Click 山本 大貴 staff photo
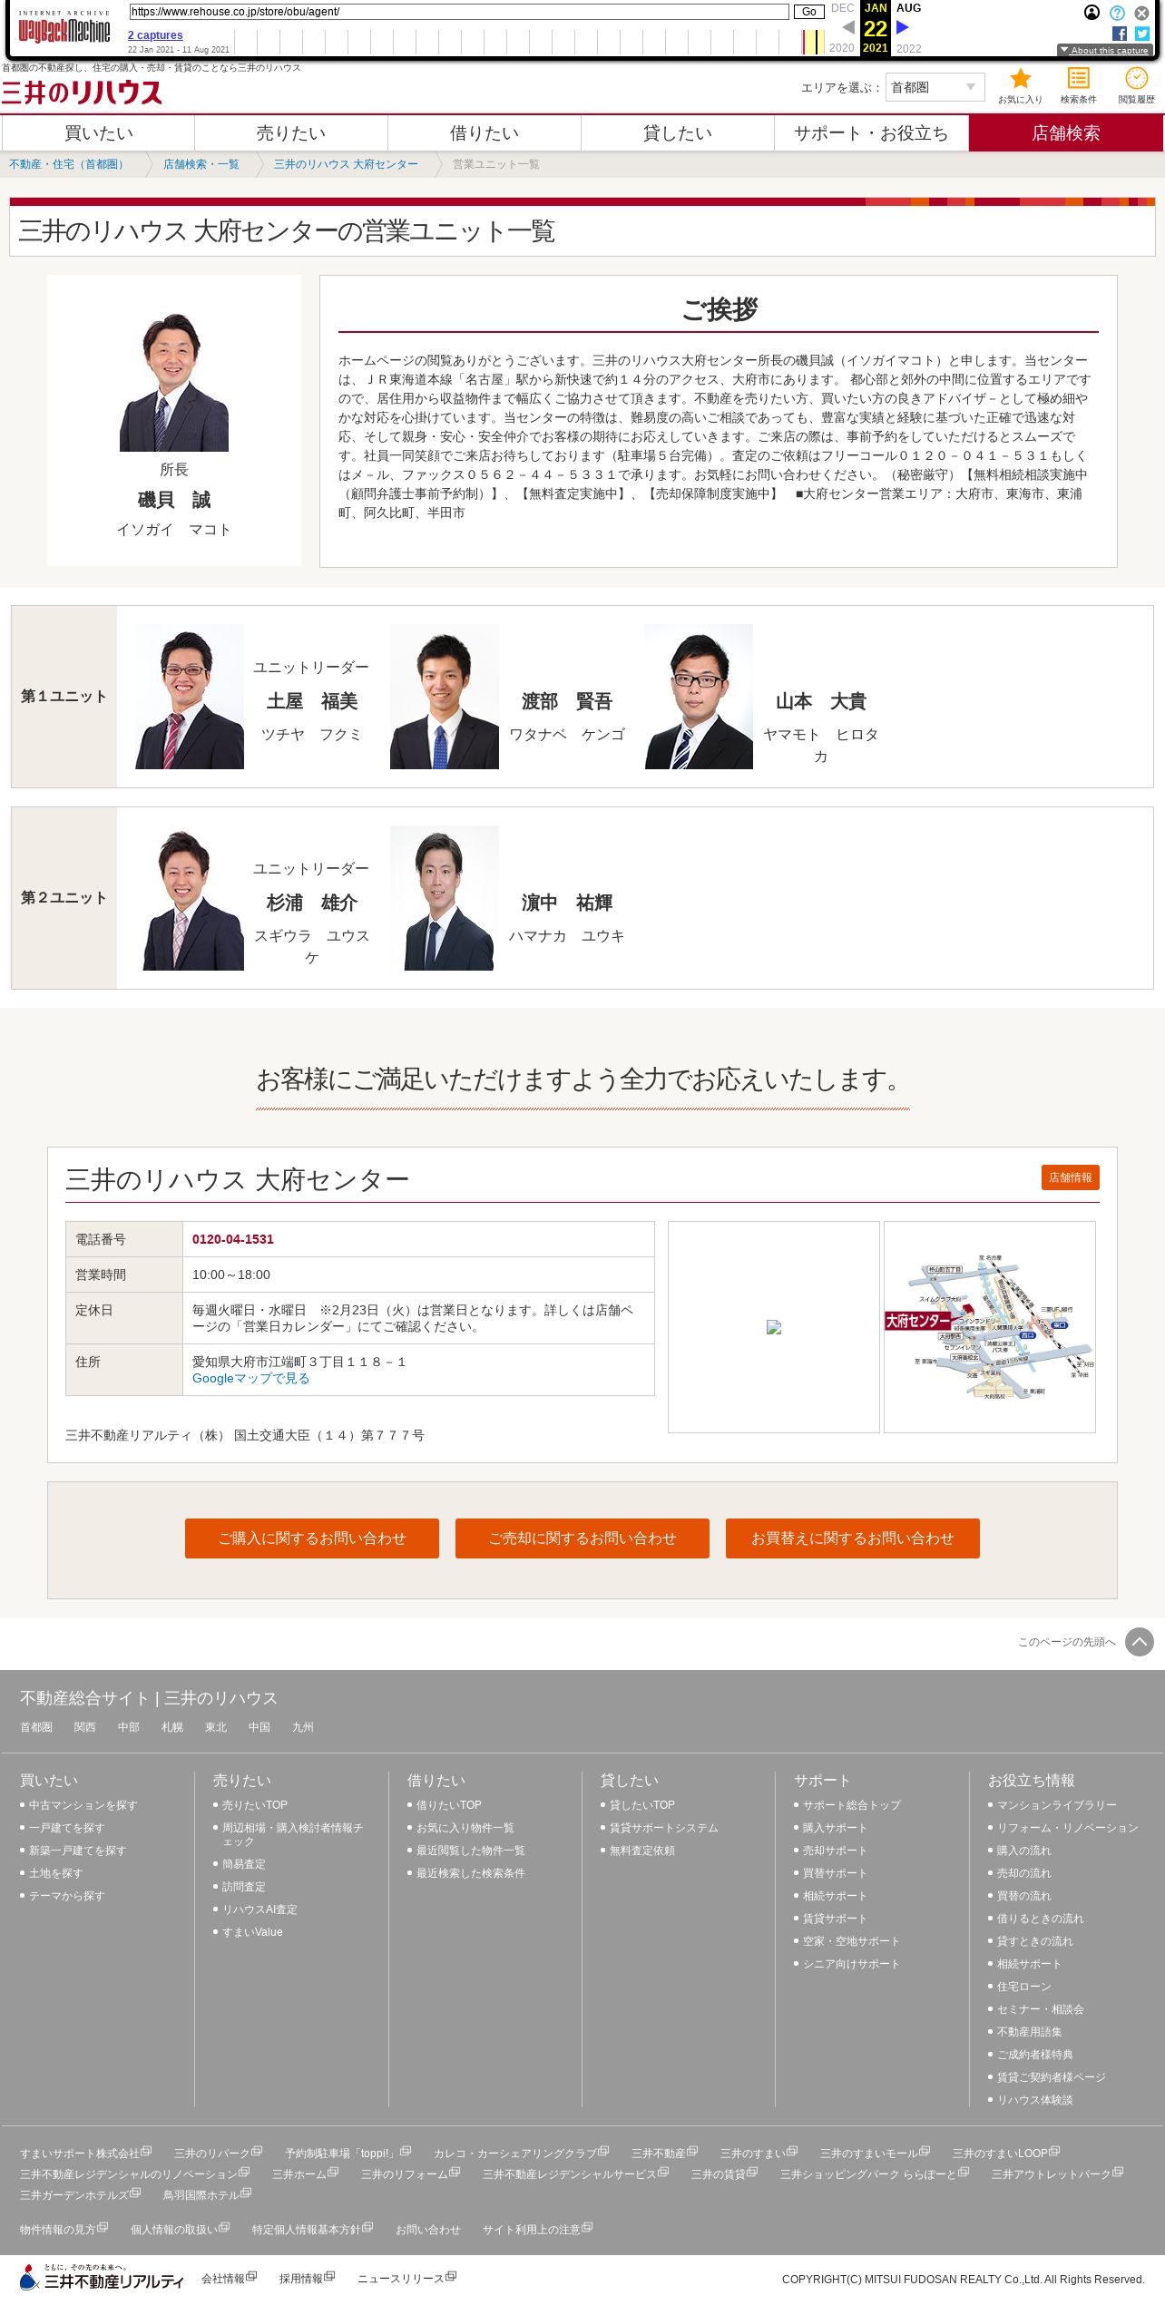Image resolution: width=1165 pixels, height=2305 pixels. point(699,697)
